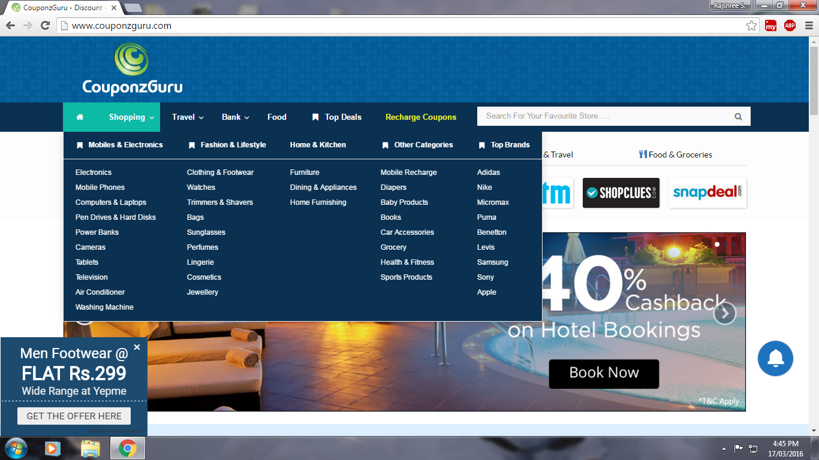Image resolution: width=819 pixels, height=460 pixels.
Task: Click the blue notification bell icon
Action: click(x=775, y=358)
